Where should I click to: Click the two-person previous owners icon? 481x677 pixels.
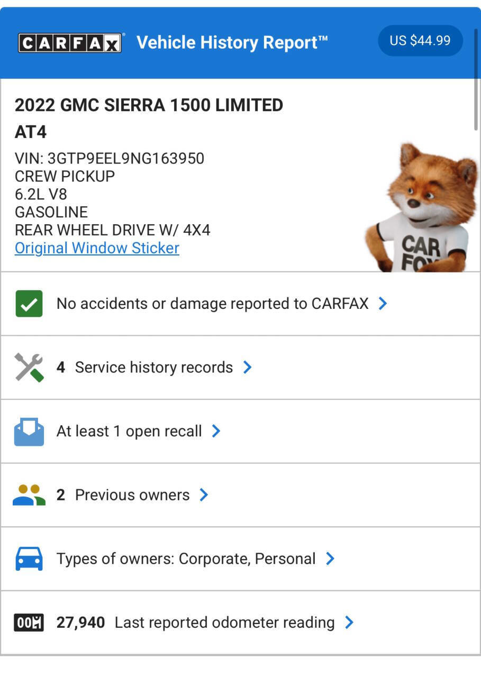29,495
